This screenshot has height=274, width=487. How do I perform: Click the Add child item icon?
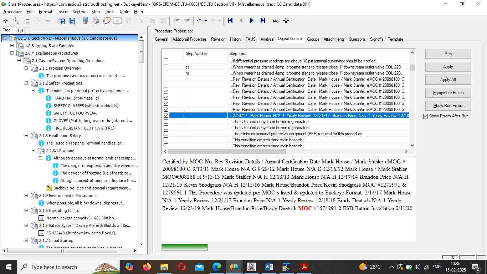click(x=16, y=21)
